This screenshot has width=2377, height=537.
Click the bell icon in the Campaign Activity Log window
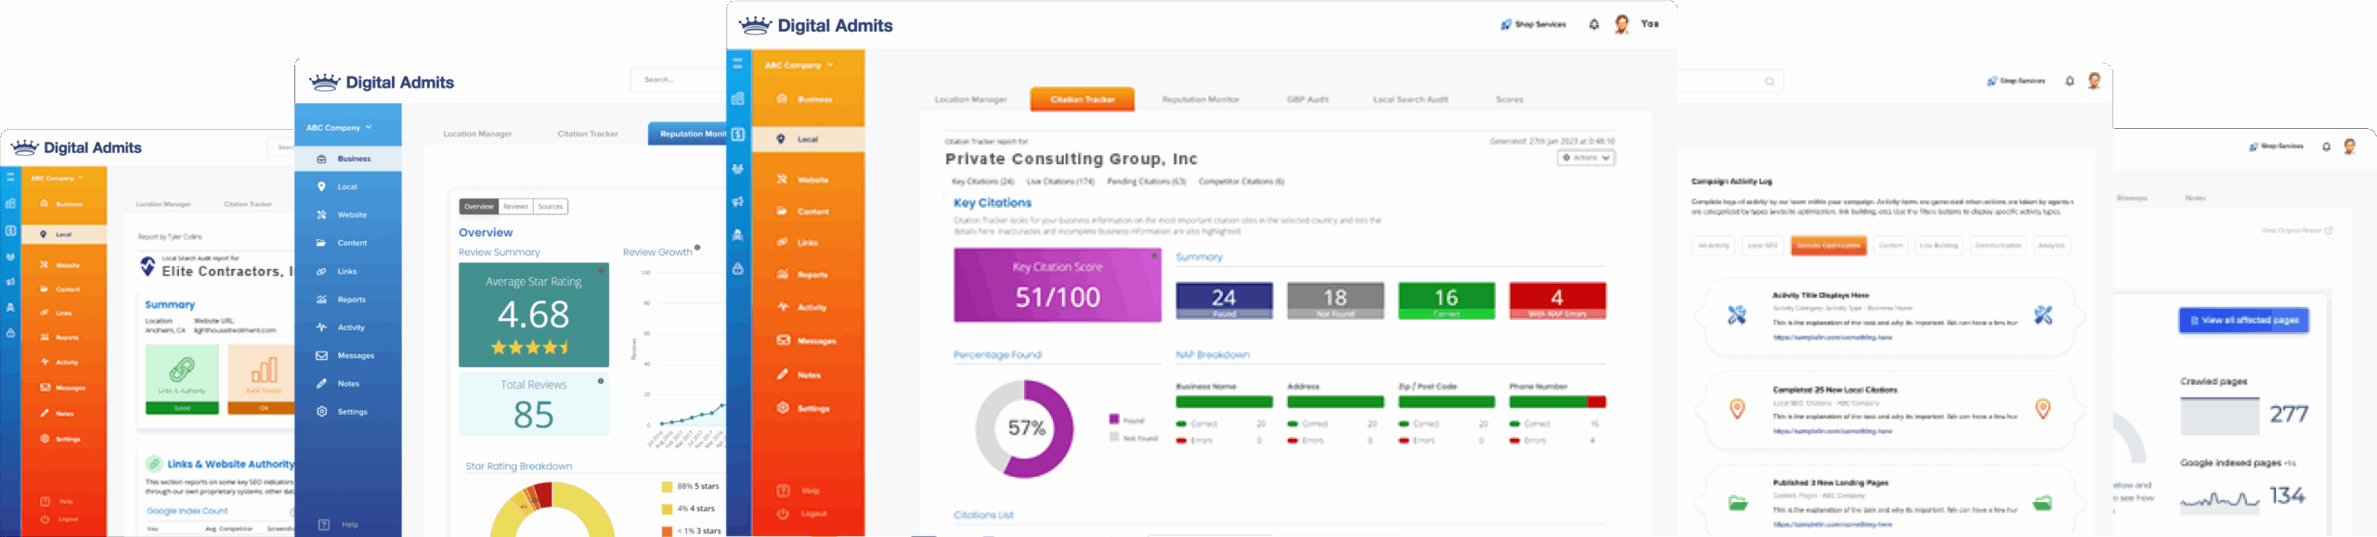[2070, 81]
